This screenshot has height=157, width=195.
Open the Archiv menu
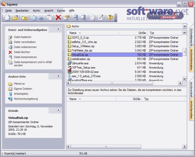pyautogui.click(x=36, y=11)
